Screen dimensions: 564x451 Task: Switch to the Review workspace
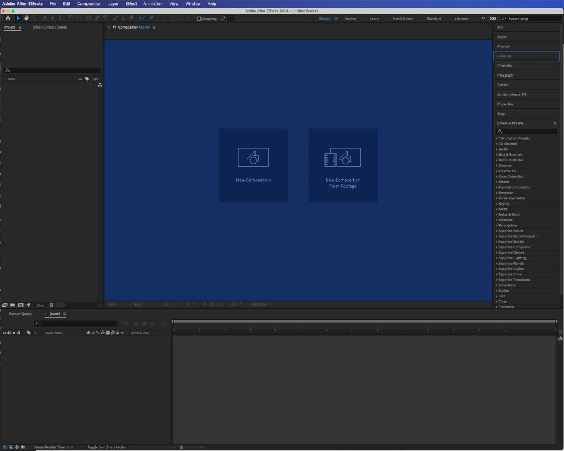[x=350, y=19]
